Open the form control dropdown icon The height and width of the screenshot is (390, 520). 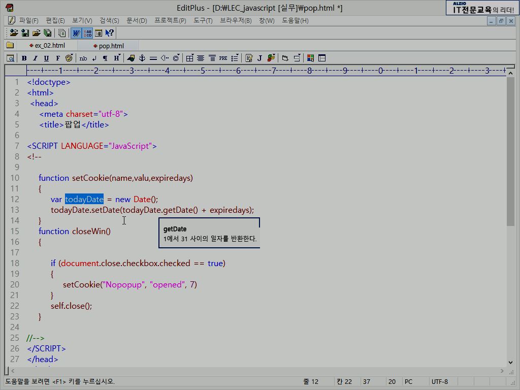(x=297, y=58)
